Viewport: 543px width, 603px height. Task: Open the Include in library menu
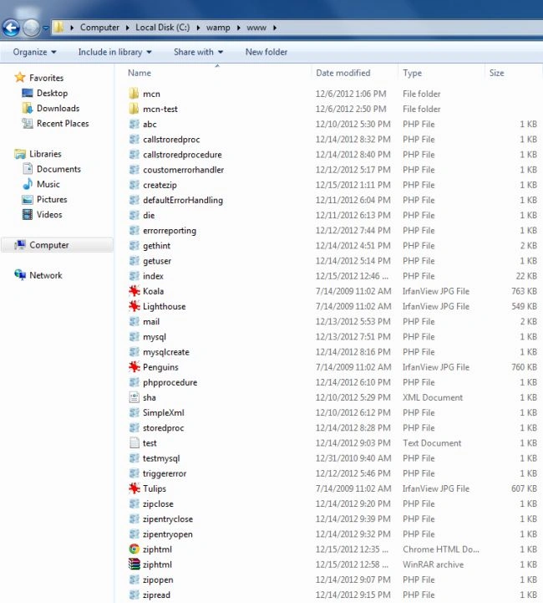(114, 52)
